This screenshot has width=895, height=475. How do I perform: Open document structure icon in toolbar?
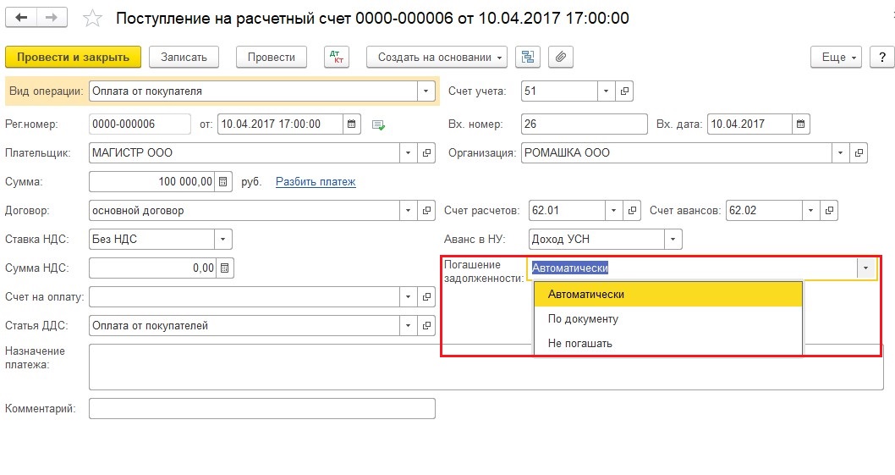coord(528,58)
